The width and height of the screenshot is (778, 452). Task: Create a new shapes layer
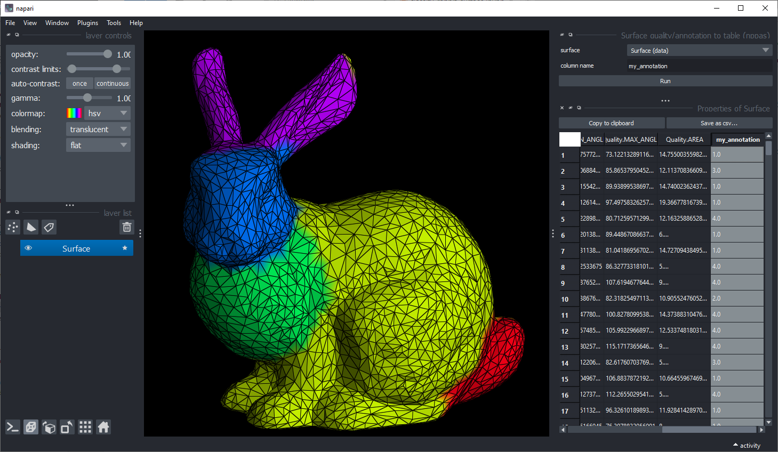pos(31,228)
